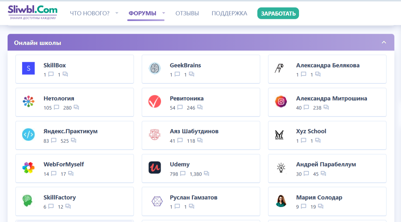Image resolution: width=401 pixels, height=222 pixels.
Task: Expand the ЧТО НОВОГО? dropdown arrow
Action: click(x=117, y=13)
